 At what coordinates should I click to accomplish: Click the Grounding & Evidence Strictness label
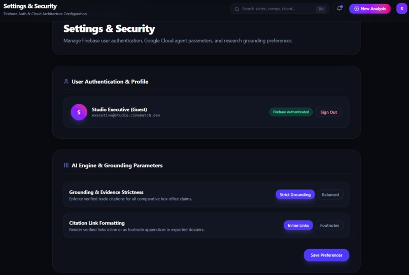106,192
